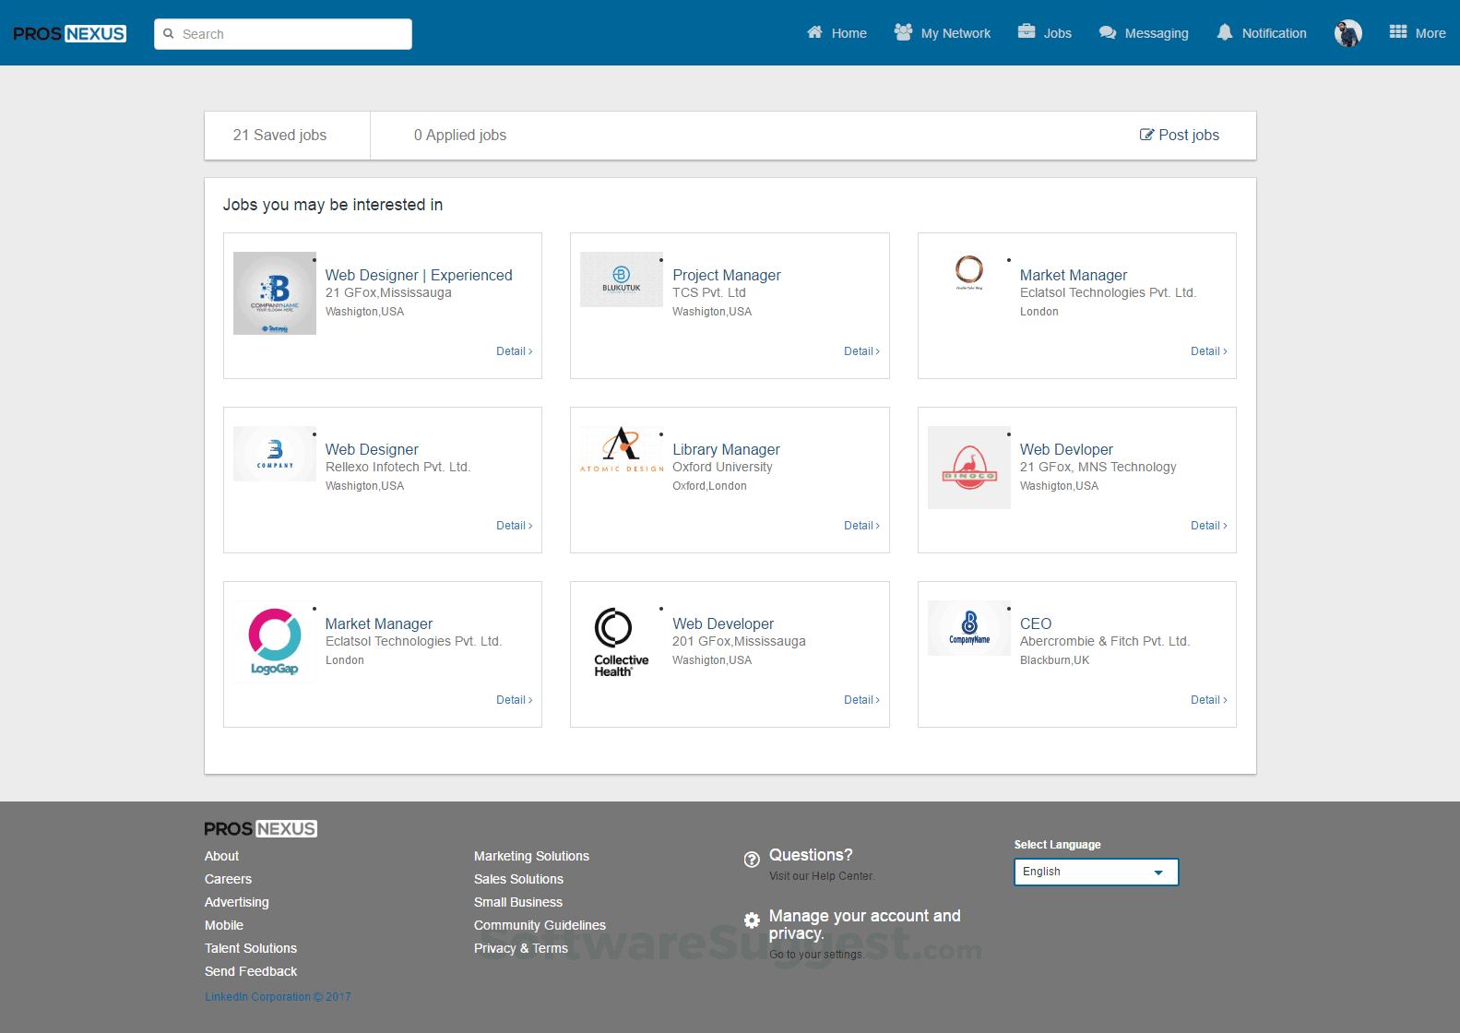Click the Sales Solutions footer link
The width and height of the screenshot is (1460, 1033).
(518, 879)
